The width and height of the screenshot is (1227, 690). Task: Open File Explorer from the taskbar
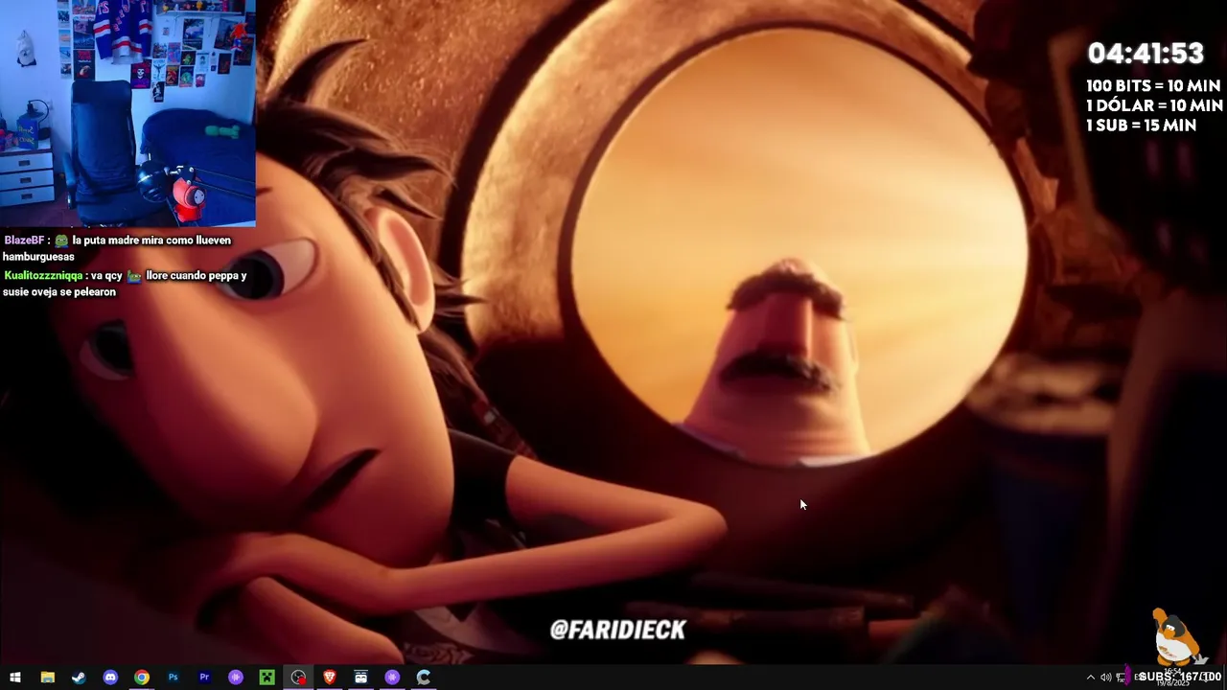coord(47,678)
